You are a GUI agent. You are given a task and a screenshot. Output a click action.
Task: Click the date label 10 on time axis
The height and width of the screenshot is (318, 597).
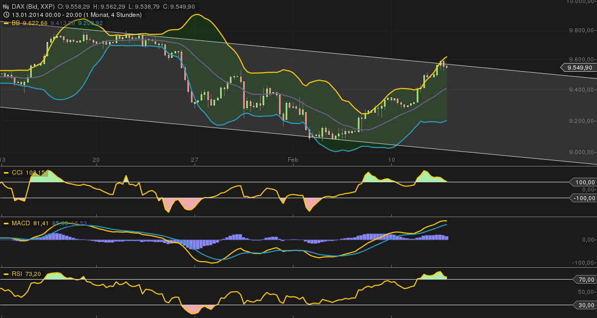(392, 160)
